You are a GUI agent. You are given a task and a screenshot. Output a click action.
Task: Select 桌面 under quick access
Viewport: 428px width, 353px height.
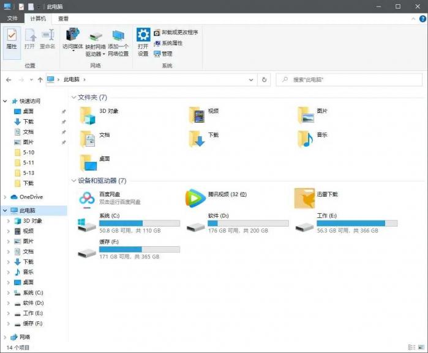[x=24, y=111]
